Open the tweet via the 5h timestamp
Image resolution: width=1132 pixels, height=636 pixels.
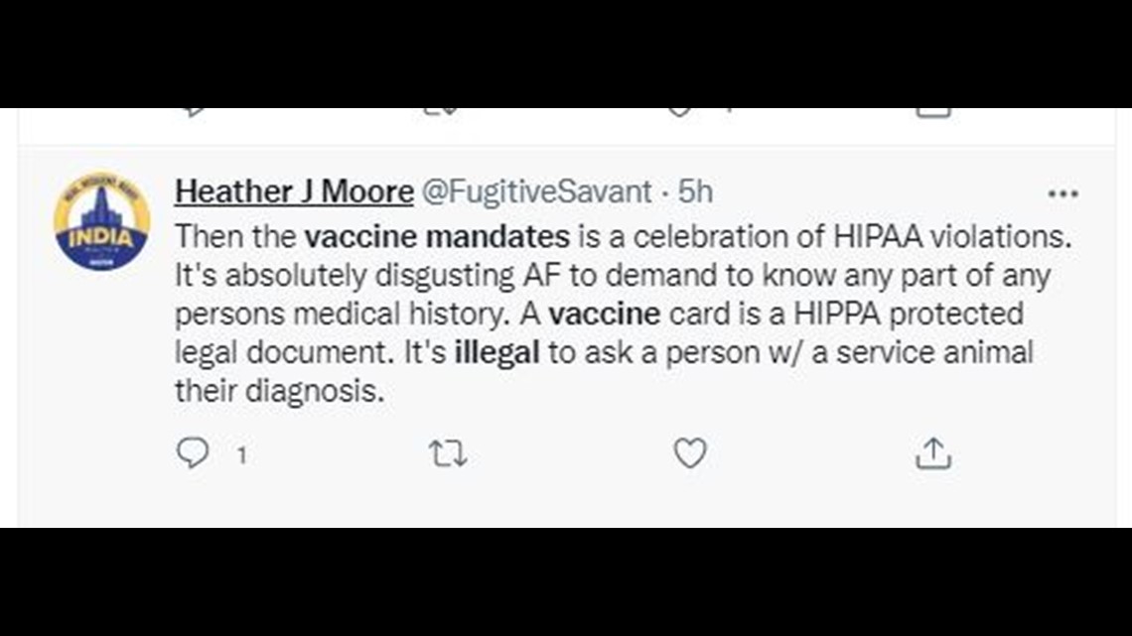pyautogui.click(x=695, y=191)
